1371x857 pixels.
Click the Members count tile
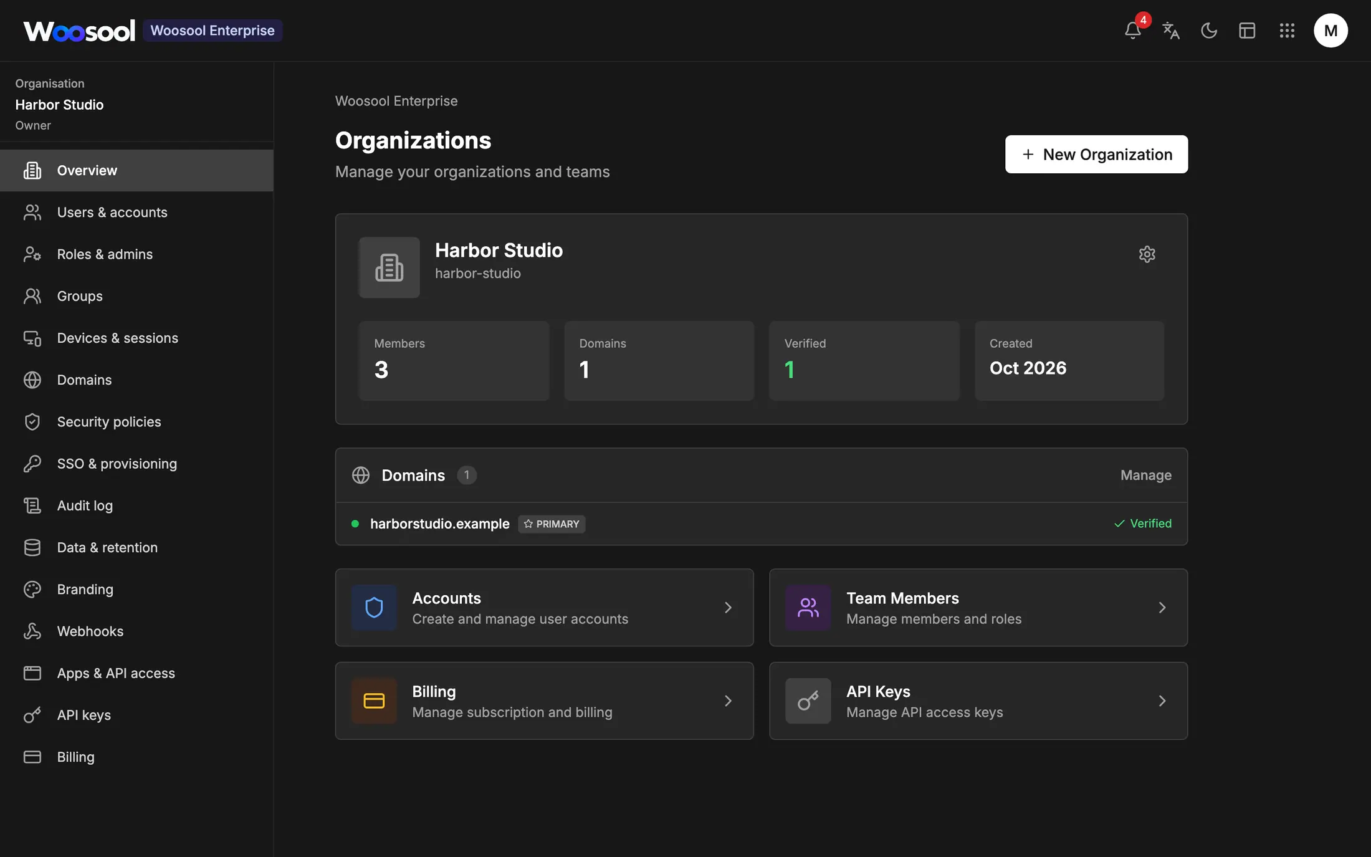[454, 361]
